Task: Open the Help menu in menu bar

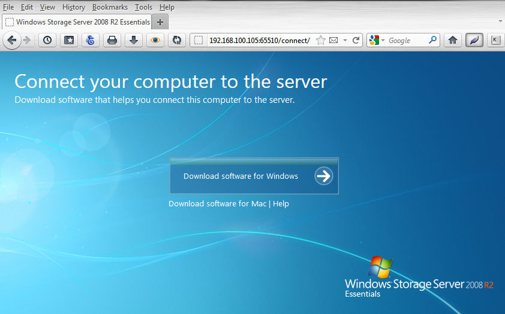Action: 167,7
